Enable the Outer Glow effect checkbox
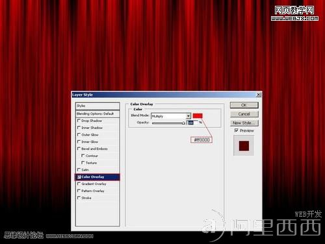325x244 pixels. coord(79,134)
